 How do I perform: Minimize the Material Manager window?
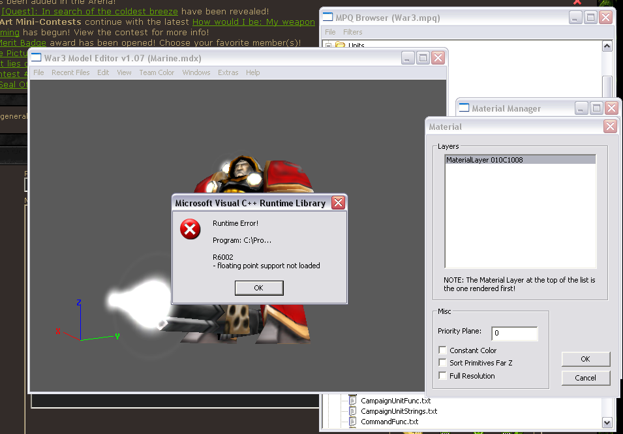[x=581, y=108]
